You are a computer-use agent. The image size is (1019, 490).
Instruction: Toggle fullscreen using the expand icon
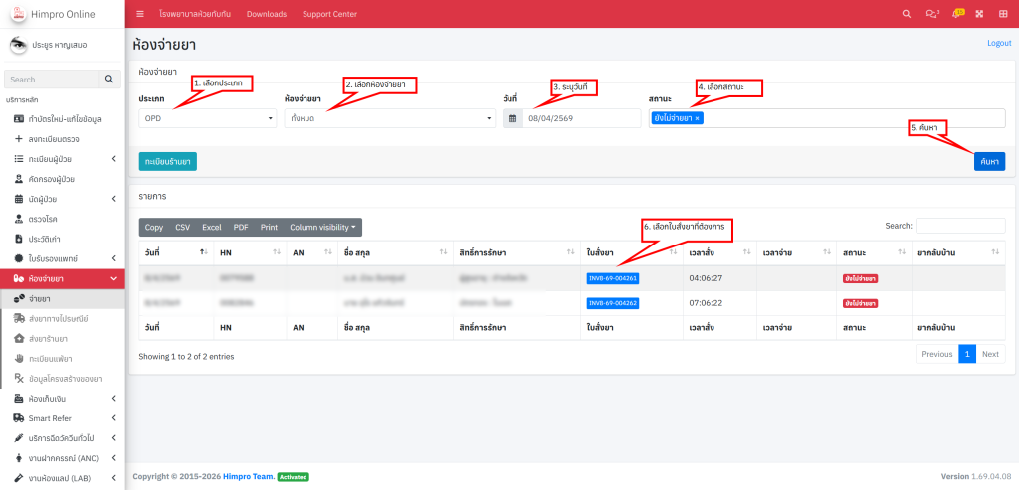[x=1002, y=14]
